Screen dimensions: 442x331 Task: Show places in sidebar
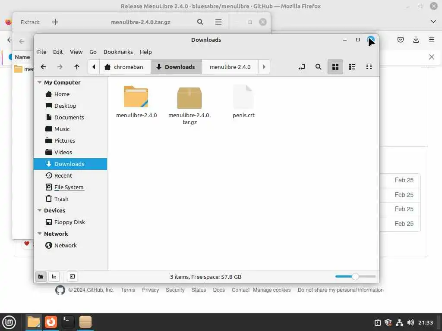(41, 277)
